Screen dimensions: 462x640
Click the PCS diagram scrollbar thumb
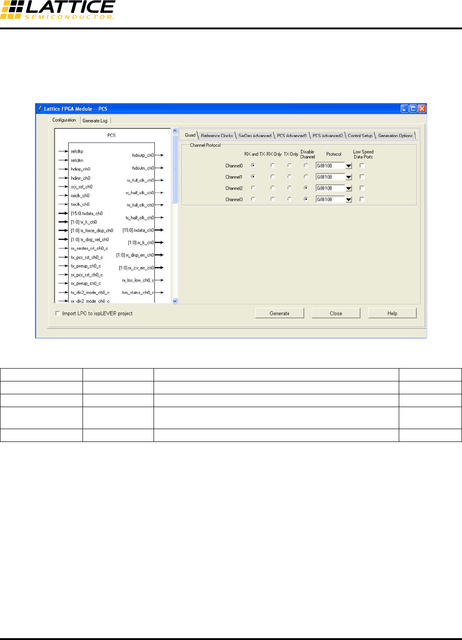175,169
